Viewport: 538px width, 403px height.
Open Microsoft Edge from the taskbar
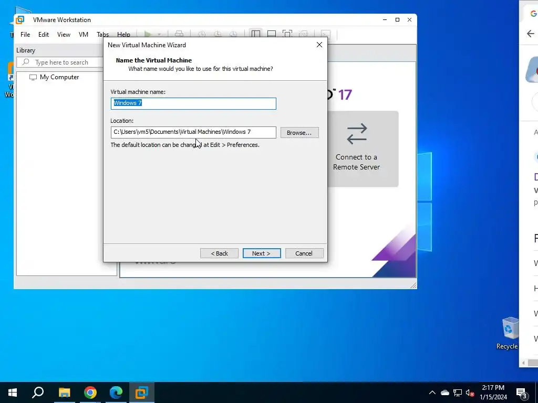pyautogui.click(x=116, y=393)
